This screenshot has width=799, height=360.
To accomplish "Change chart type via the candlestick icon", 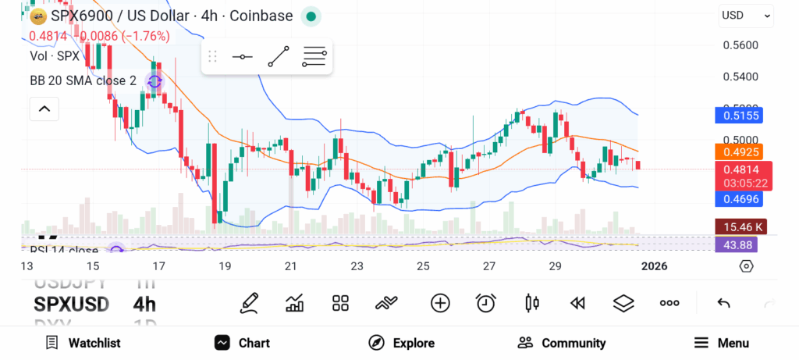I will pyautogui.click(x=532, y=303).
